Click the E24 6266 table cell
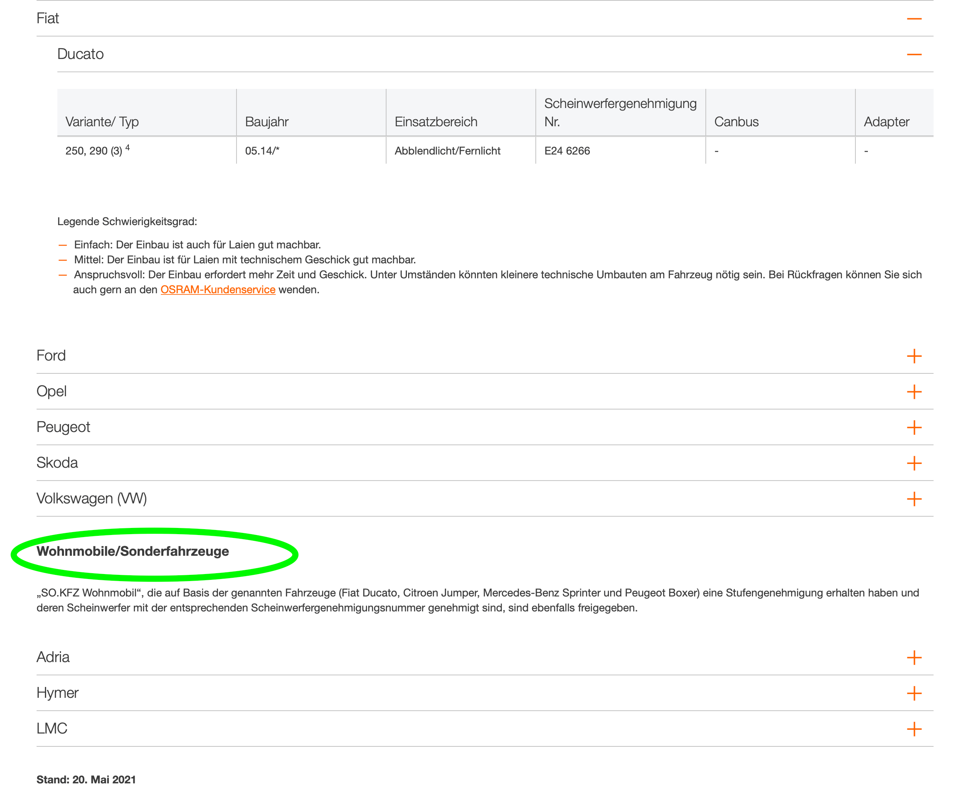Viewport: 956px width, 795px height. pyautogui.click(x=567, y=151)
